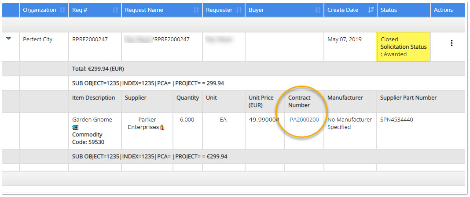Image resolution: width=470 pixels, height=197 pixels.
Task: Click the 49.990000 unit price
Action: [264, 120]
